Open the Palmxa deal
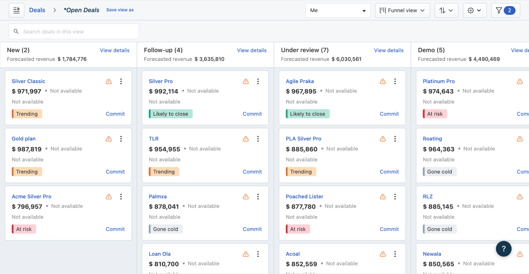Viewport: 529px width, 274px height. pos(158,197)
